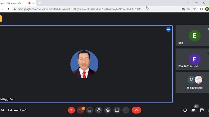Click the photo avatar in others tile
209x117 pixels.
coord(199,80)
